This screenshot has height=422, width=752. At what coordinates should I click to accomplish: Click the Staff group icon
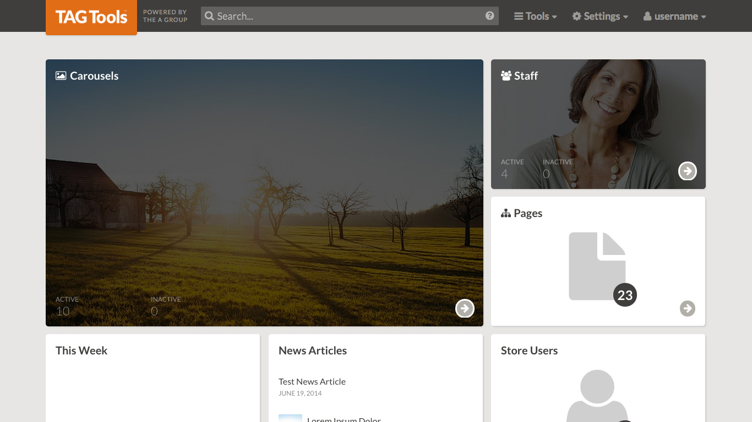click(x=506, y=76)
